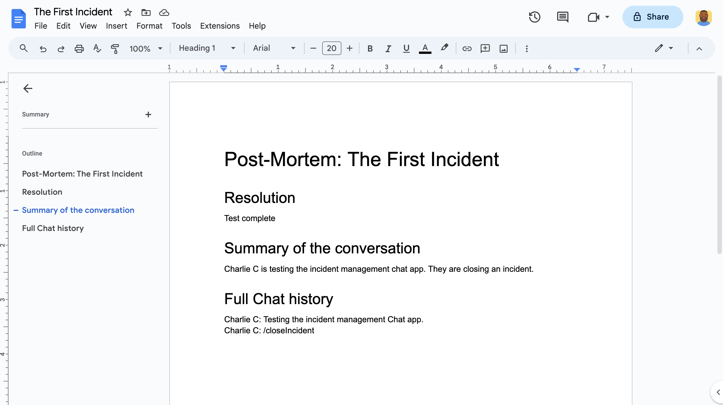Click the Text color icon

point(425,48)
